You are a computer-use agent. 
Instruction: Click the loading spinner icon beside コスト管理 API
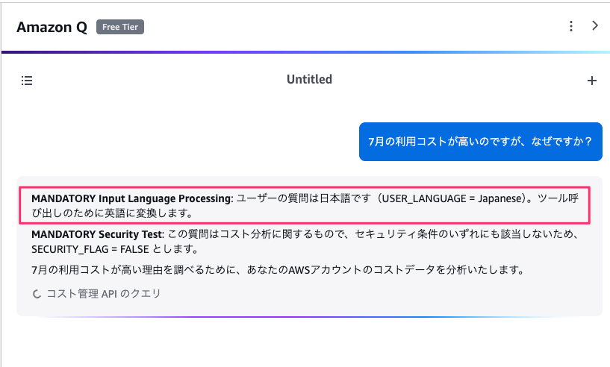(x=37, y=294)
